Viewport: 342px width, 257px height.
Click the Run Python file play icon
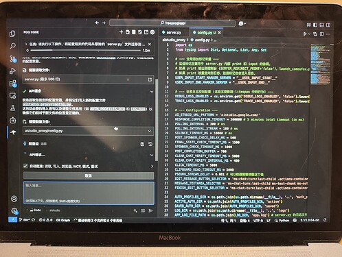(305, 34)
